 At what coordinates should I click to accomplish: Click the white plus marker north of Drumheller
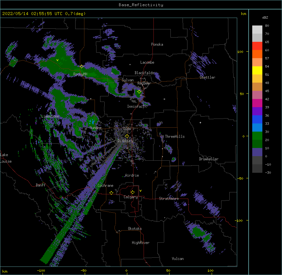point(200,122)
